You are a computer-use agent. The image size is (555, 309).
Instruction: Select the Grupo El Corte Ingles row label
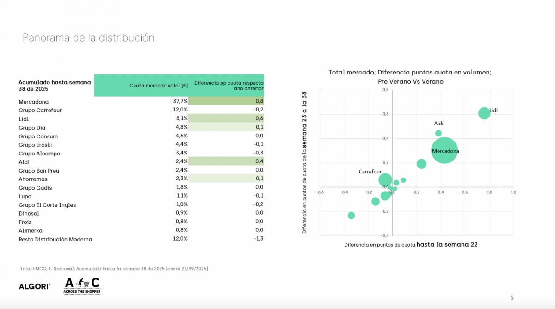pos(47,205)
